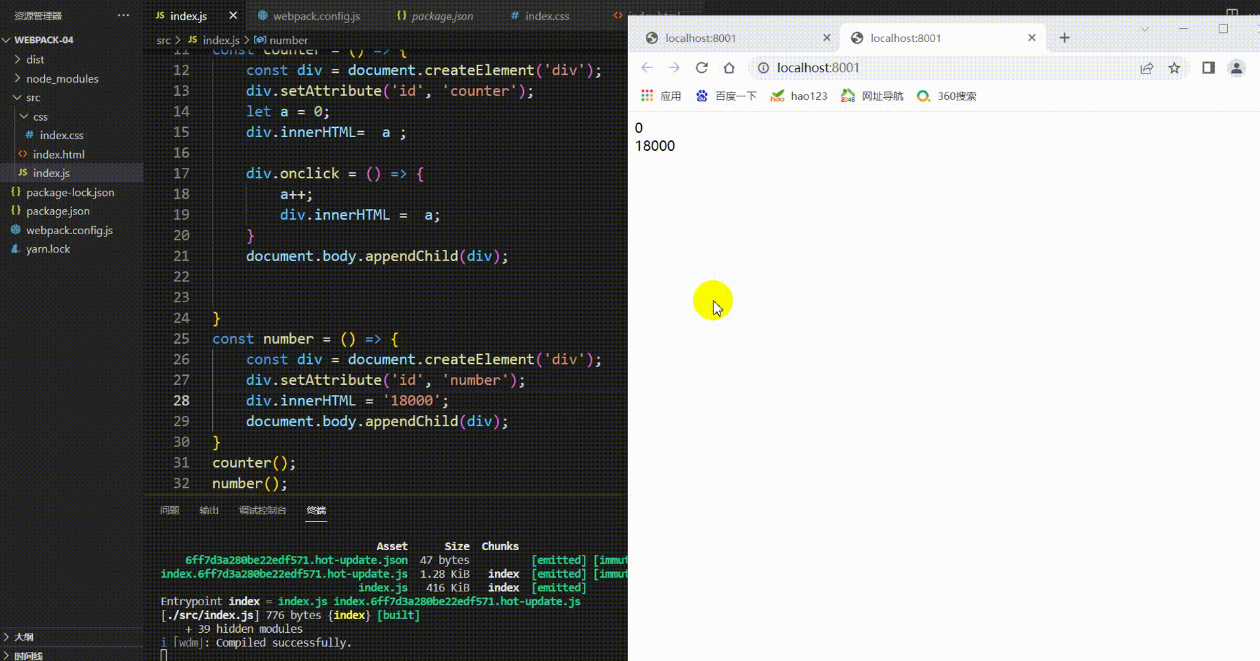Click the 18000 text on page

point(654,146)
